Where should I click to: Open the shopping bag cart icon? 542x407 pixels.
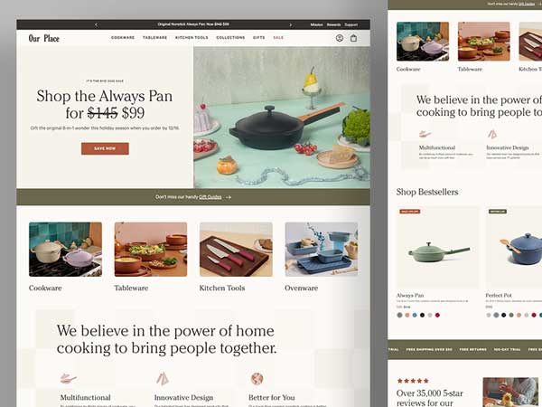pos(353,38)
